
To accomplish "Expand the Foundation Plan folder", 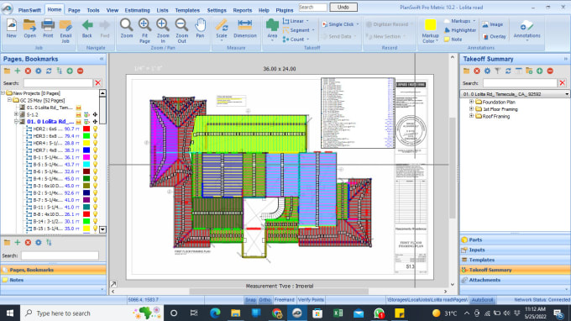I will tap(471, 102).
